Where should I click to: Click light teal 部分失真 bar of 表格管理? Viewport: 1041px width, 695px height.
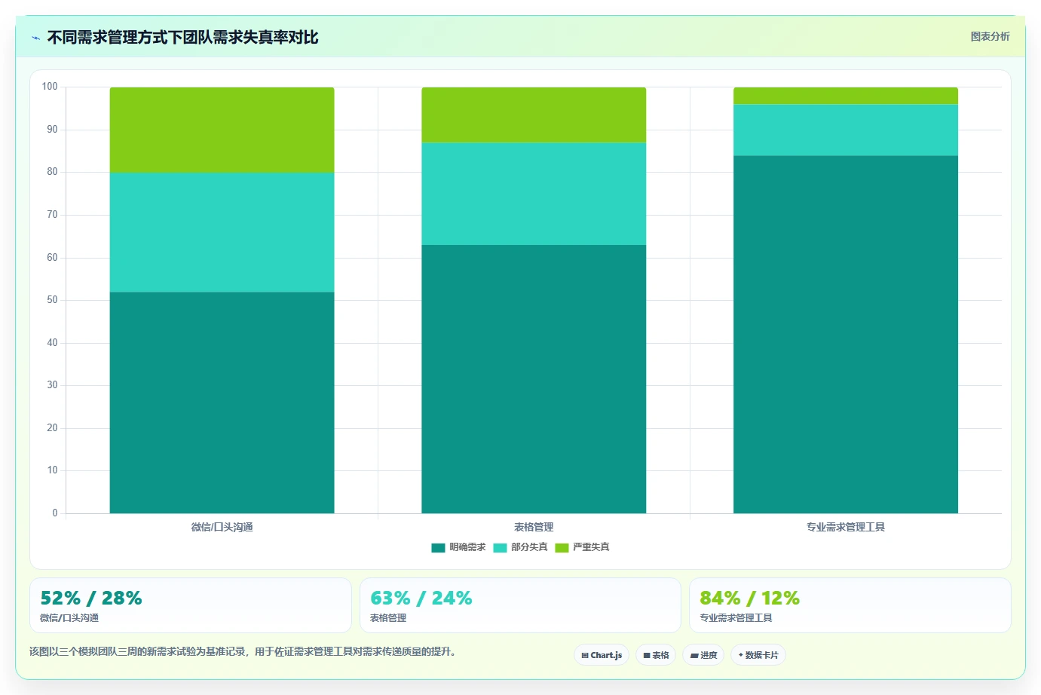534,194
